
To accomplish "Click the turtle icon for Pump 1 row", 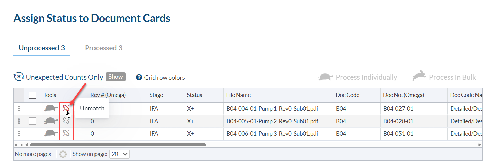I will pos(51,108).
